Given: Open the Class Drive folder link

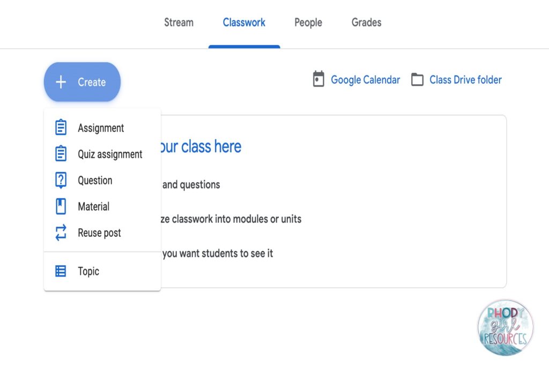Looking at the screenshot, I should click(x=465, y=80).
